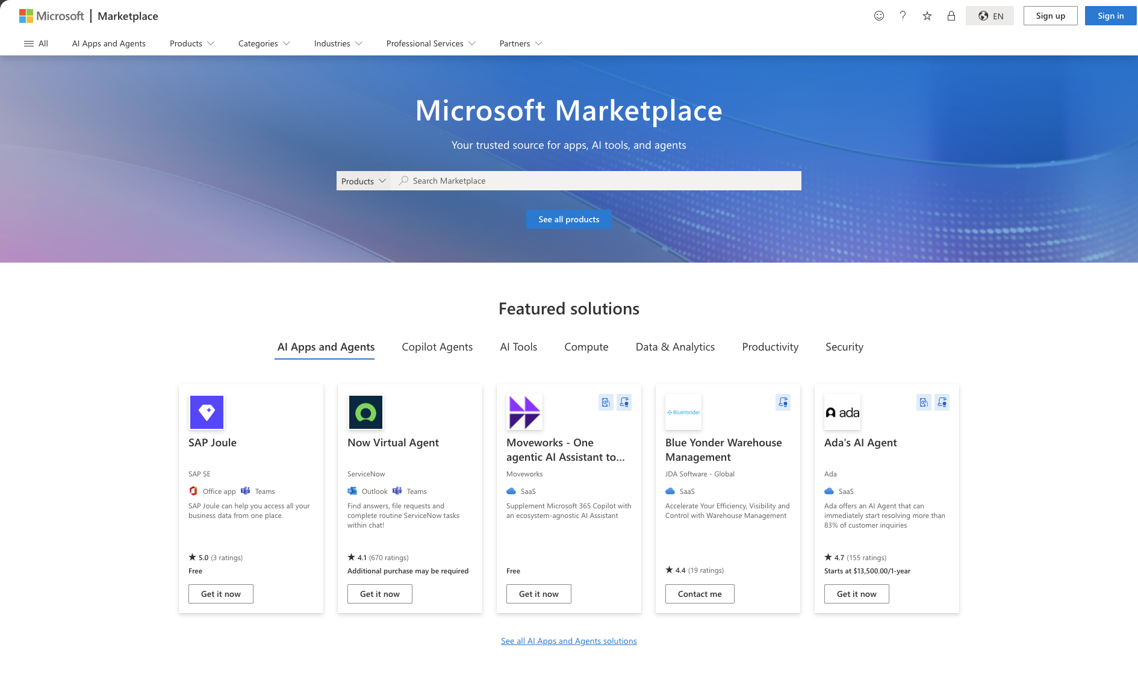Image resolution: width=1138 pixels, height=677 pixels.
Task: Open the Products filter dropdown beside search
Action: [x=364, y=181]
